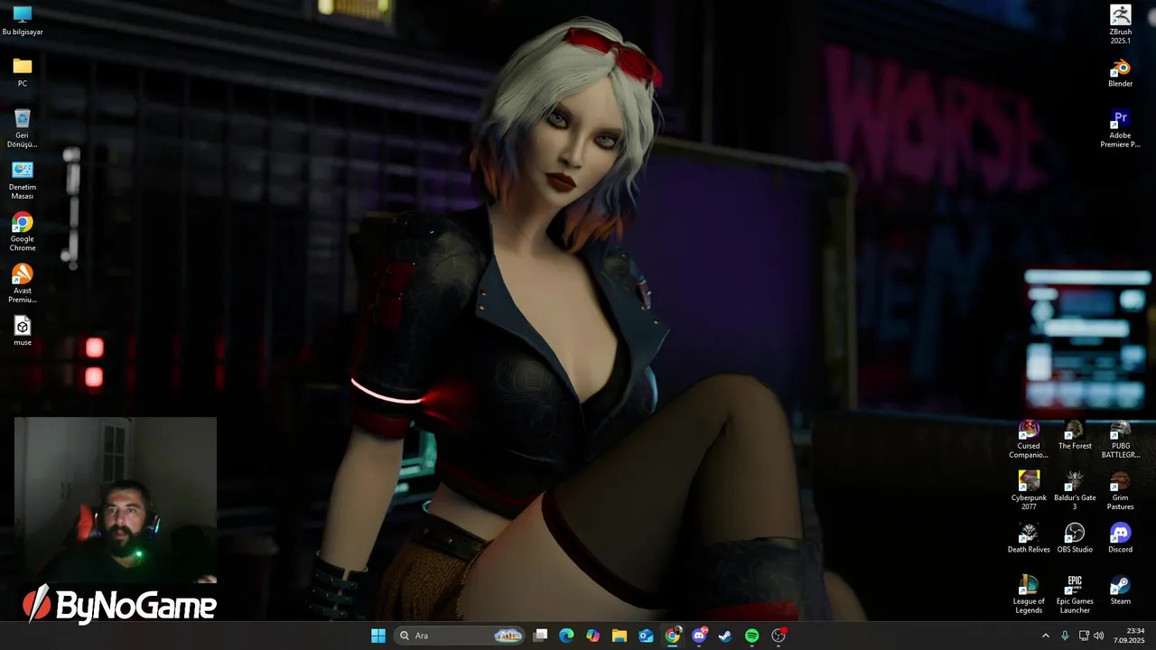1156x650 pixels.
Task: Click the microphone tray icon
Action: pyautogui.click(x=1065, y=636)
